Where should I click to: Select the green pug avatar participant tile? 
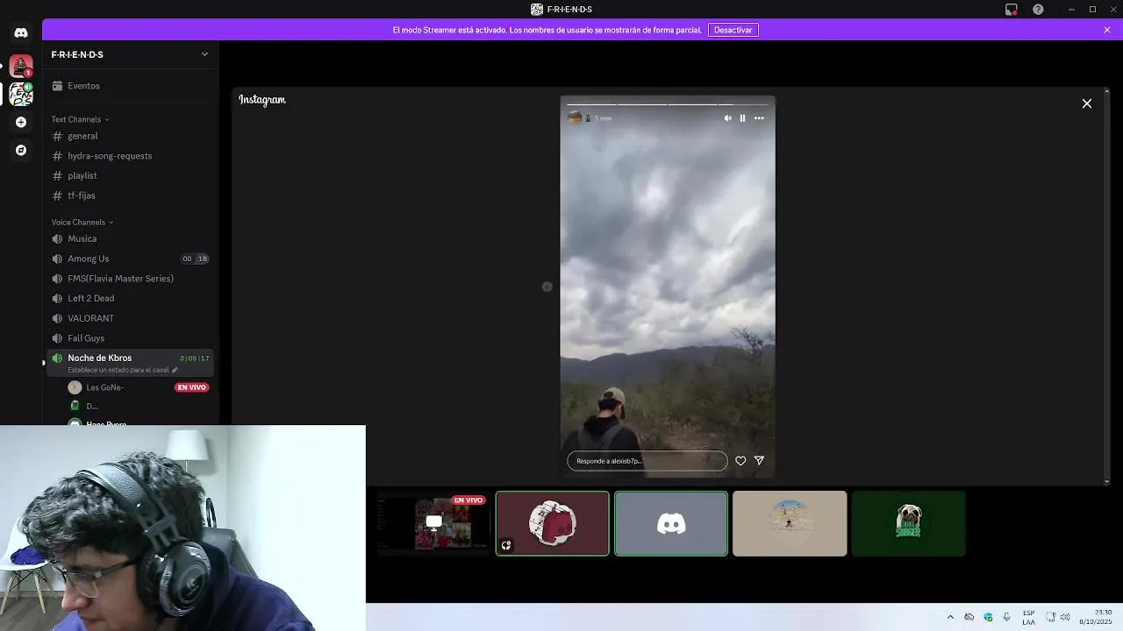coord(909,523)
